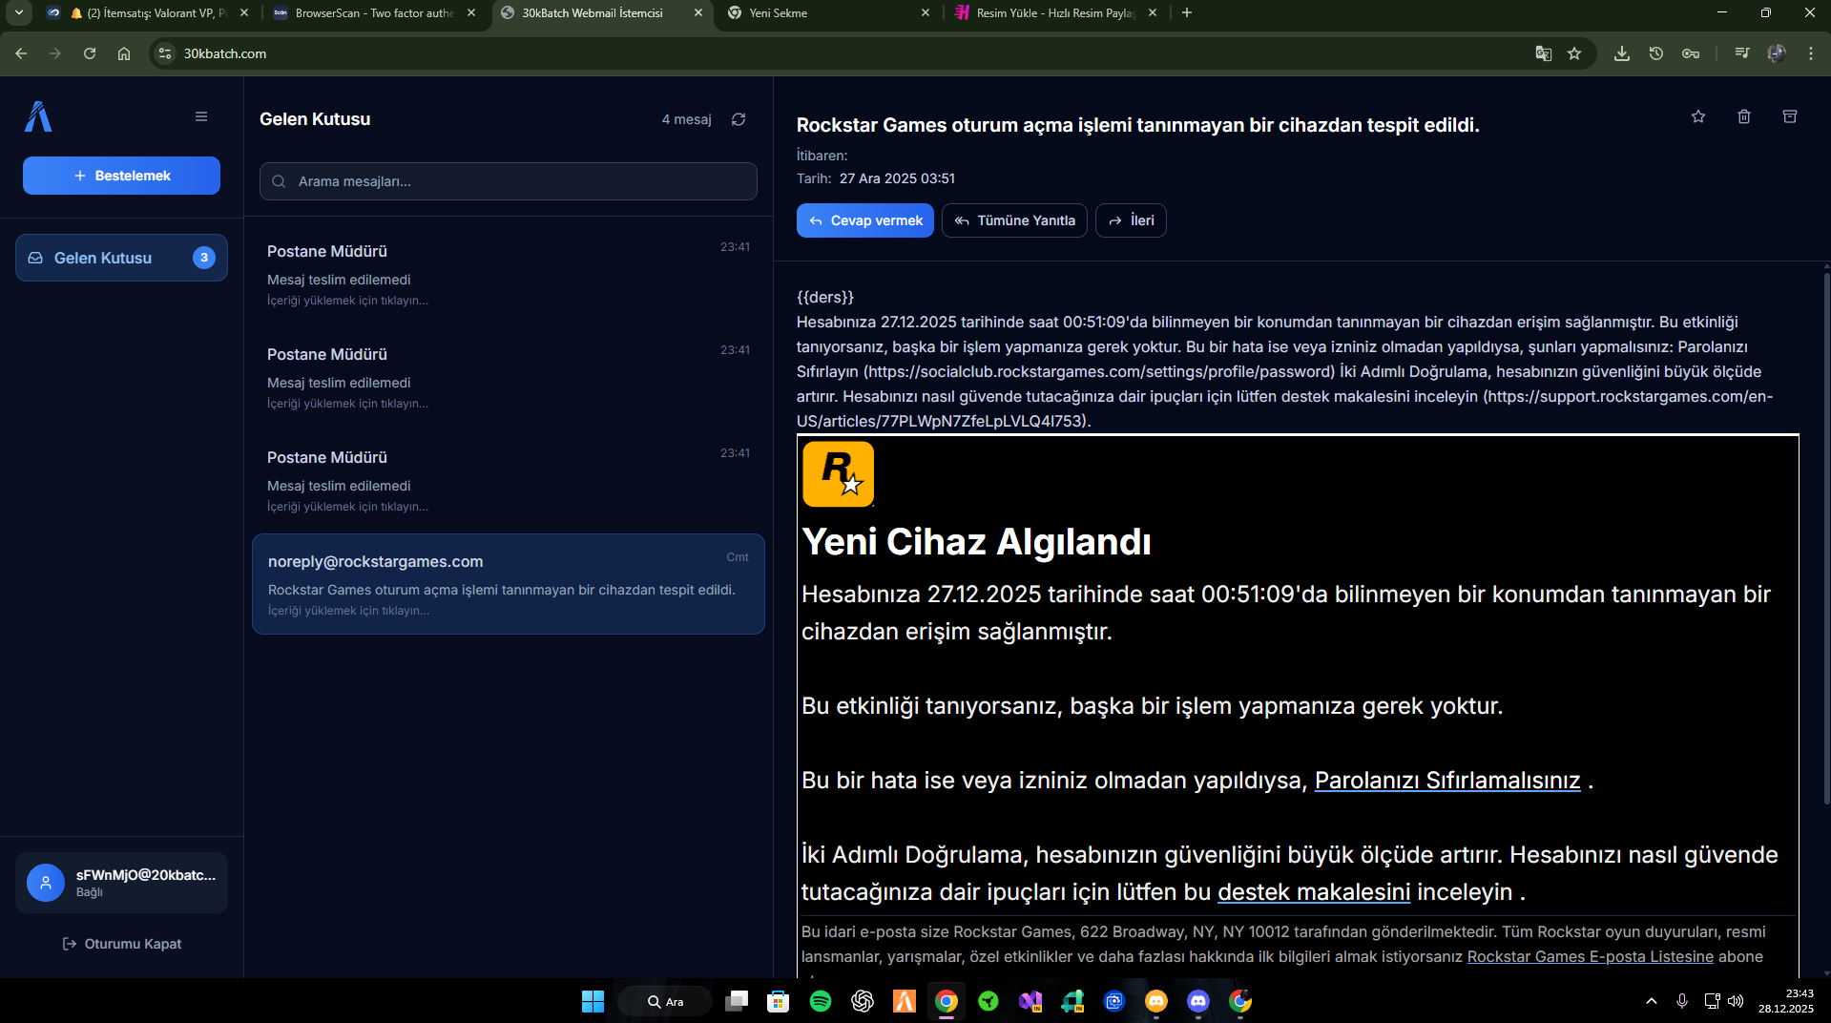Close the Yeni Sekme tab
The width and height of the screenshot is (1831, 1023).
click(926, 13)
